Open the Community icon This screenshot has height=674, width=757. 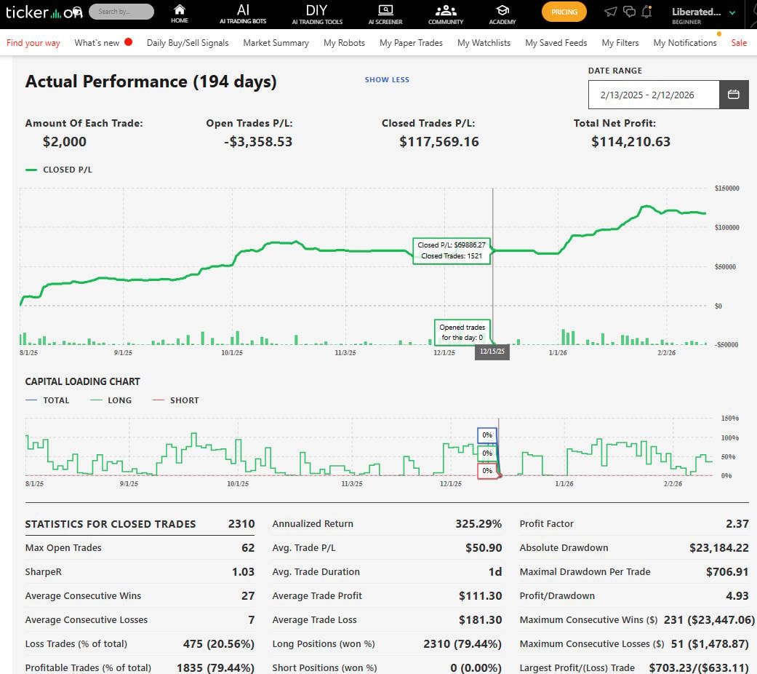point(446,14)
